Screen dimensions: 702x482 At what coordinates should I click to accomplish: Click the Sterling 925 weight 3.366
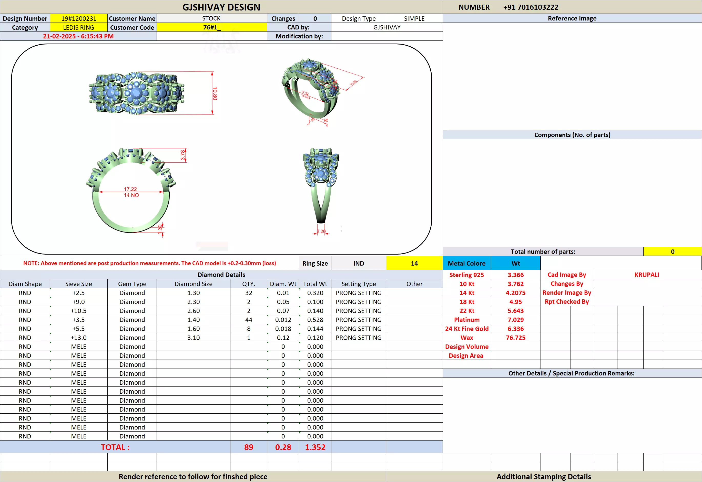point(515,275)
